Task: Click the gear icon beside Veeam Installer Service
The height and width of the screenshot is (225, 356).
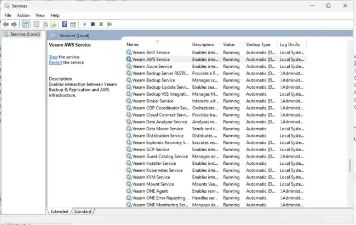Action: (x=129, y=163)
